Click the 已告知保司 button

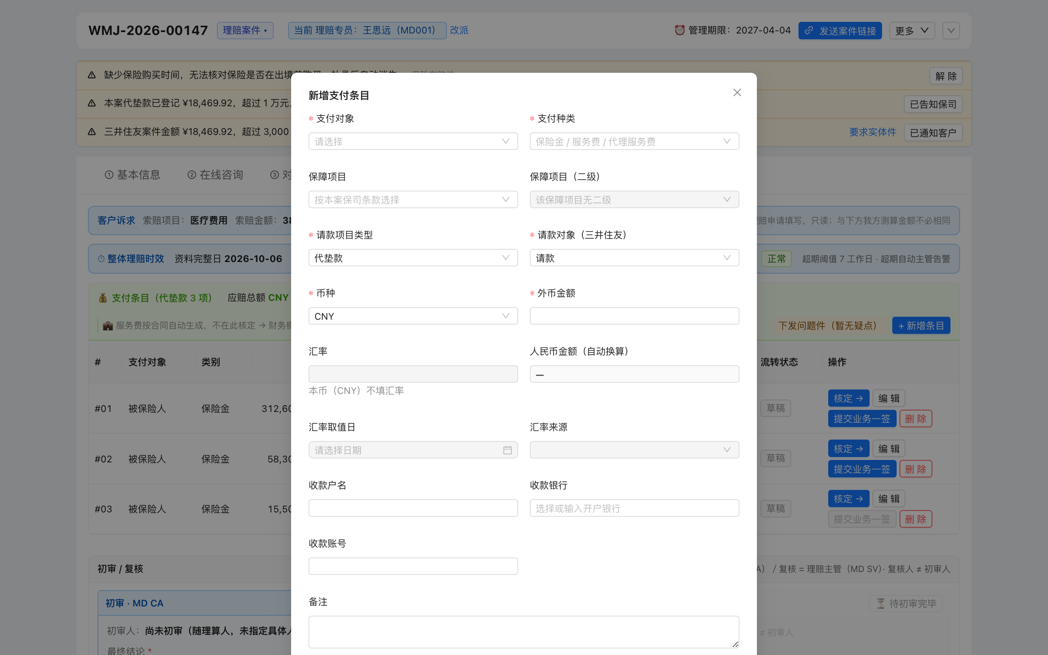coord(933,104)
